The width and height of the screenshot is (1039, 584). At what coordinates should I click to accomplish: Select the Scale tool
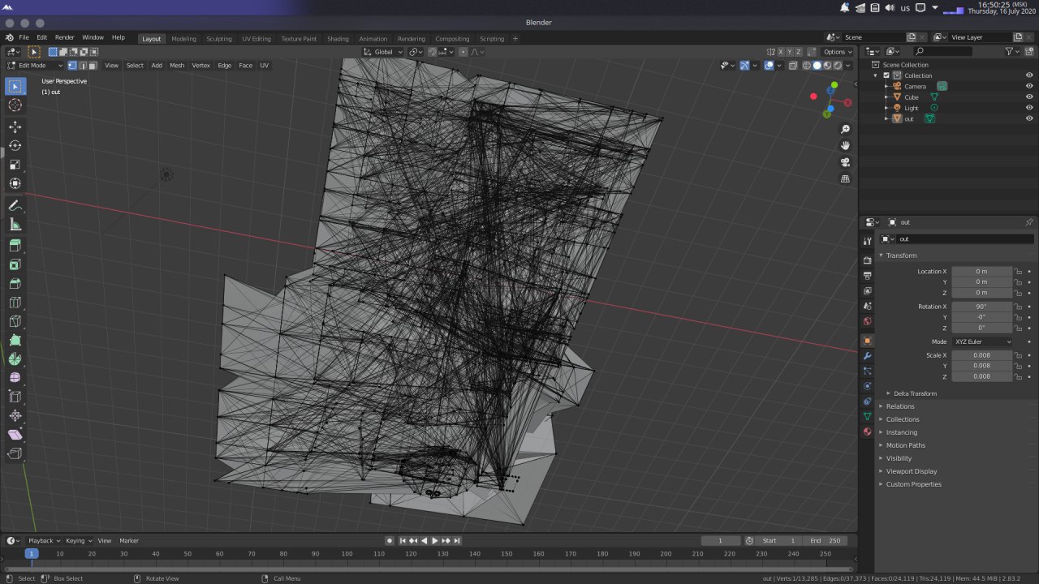click(15, 165)
